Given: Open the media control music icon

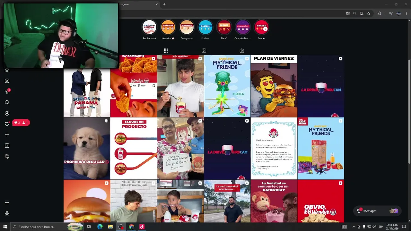Looking at the screenshot, I should pos(391,13).
